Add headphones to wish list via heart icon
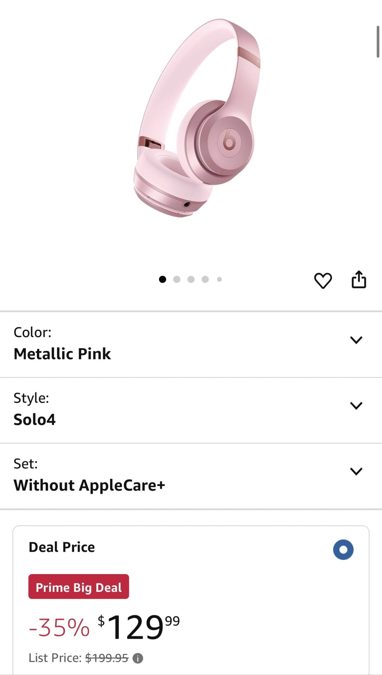 click(323, 280)
